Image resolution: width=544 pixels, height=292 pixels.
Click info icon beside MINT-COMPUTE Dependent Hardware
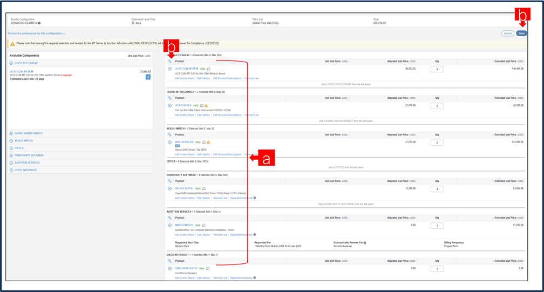coord(255,235)
